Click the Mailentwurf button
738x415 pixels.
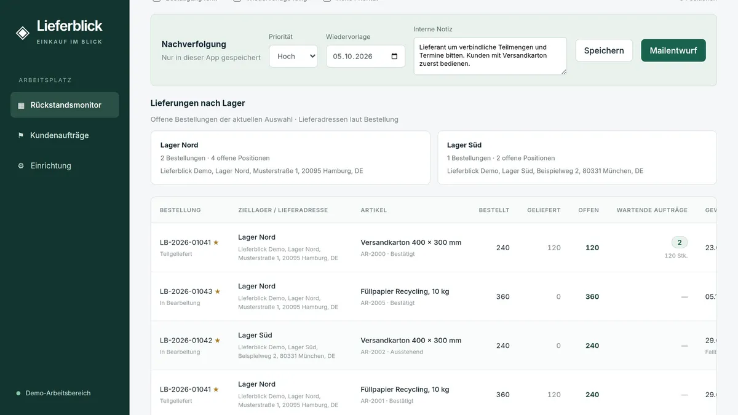pyautogui.click(x=673, y=50)
